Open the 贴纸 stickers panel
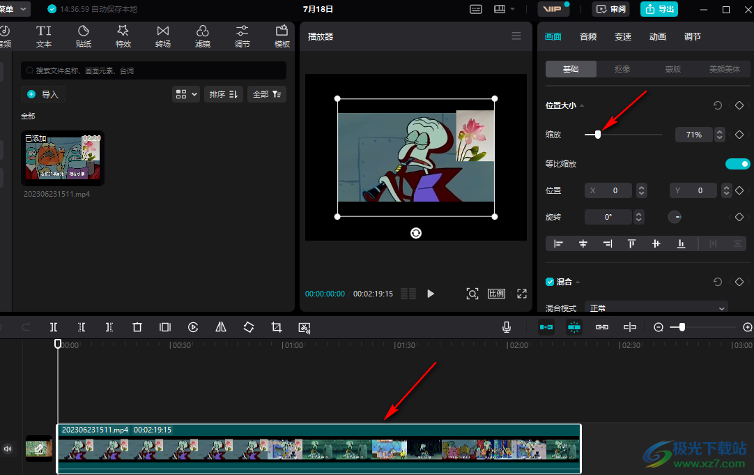Screen dimensions: 754x475 (x=83, y=36)
